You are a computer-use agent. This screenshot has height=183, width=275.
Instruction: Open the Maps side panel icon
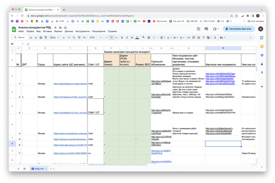pos(262,73)
